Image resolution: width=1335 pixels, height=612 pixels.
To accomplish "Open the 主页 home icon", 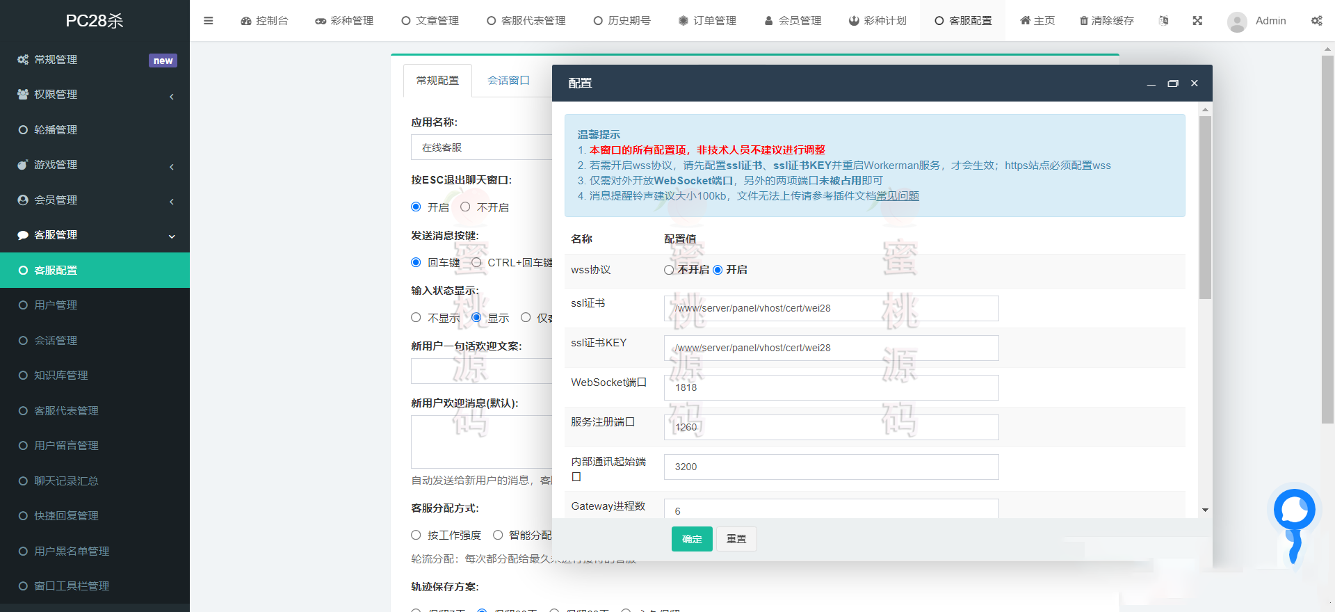I will [x=1025, y=21].
